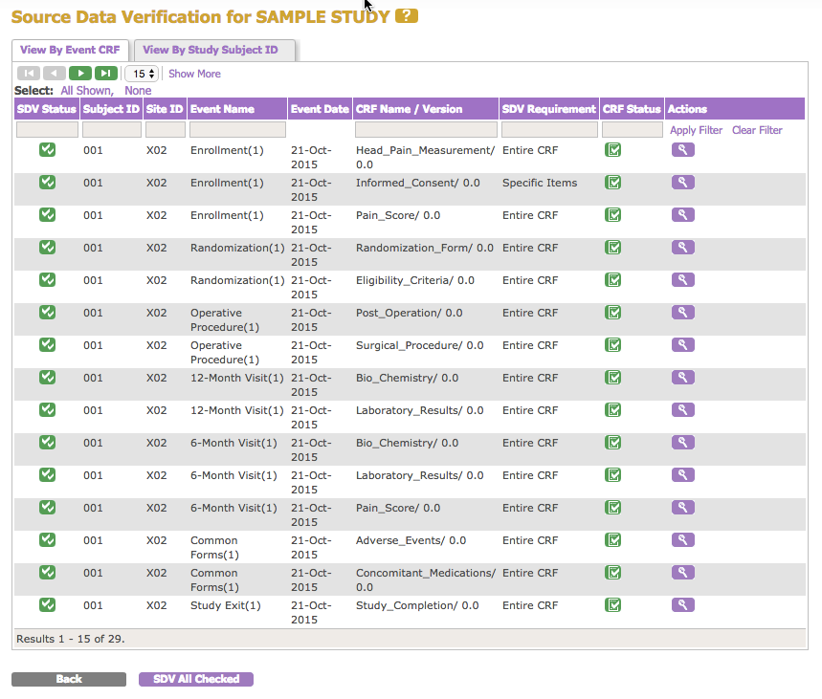
Task: Go to the first page of results
Action: [28, 74]
